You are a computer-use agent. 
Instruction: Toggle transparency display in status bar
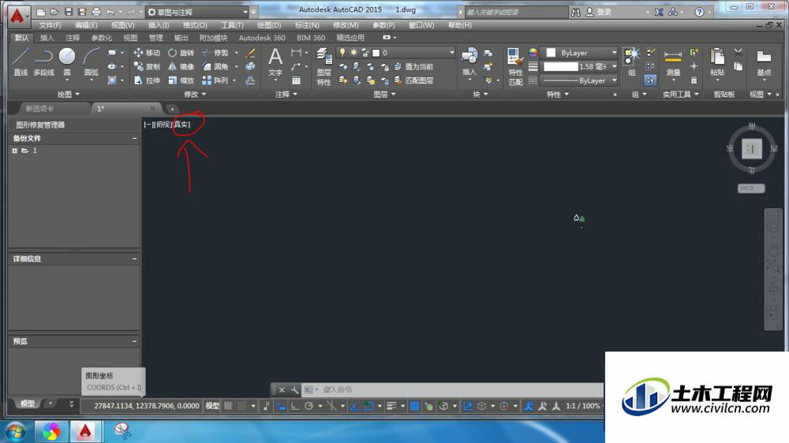[414, 406]
